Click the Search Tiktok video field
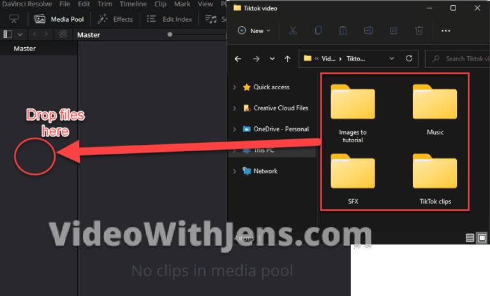This screenshot has height=296, width=490. pos(457,59)
